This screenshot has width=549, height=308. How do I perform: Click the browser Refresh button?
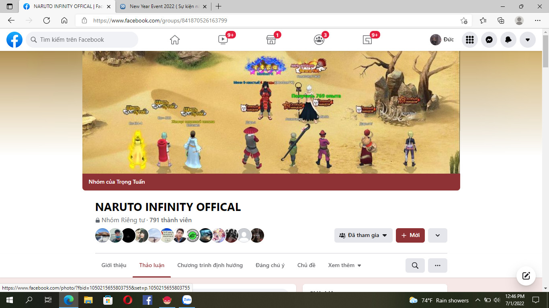47,20
